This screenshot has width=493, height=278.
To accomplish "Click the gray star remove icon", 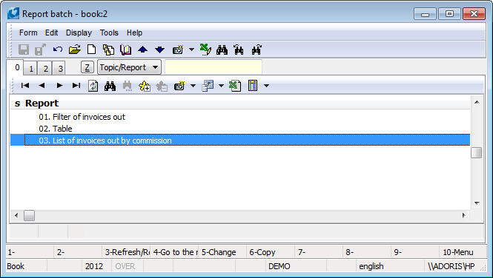I will pos(162,86).
